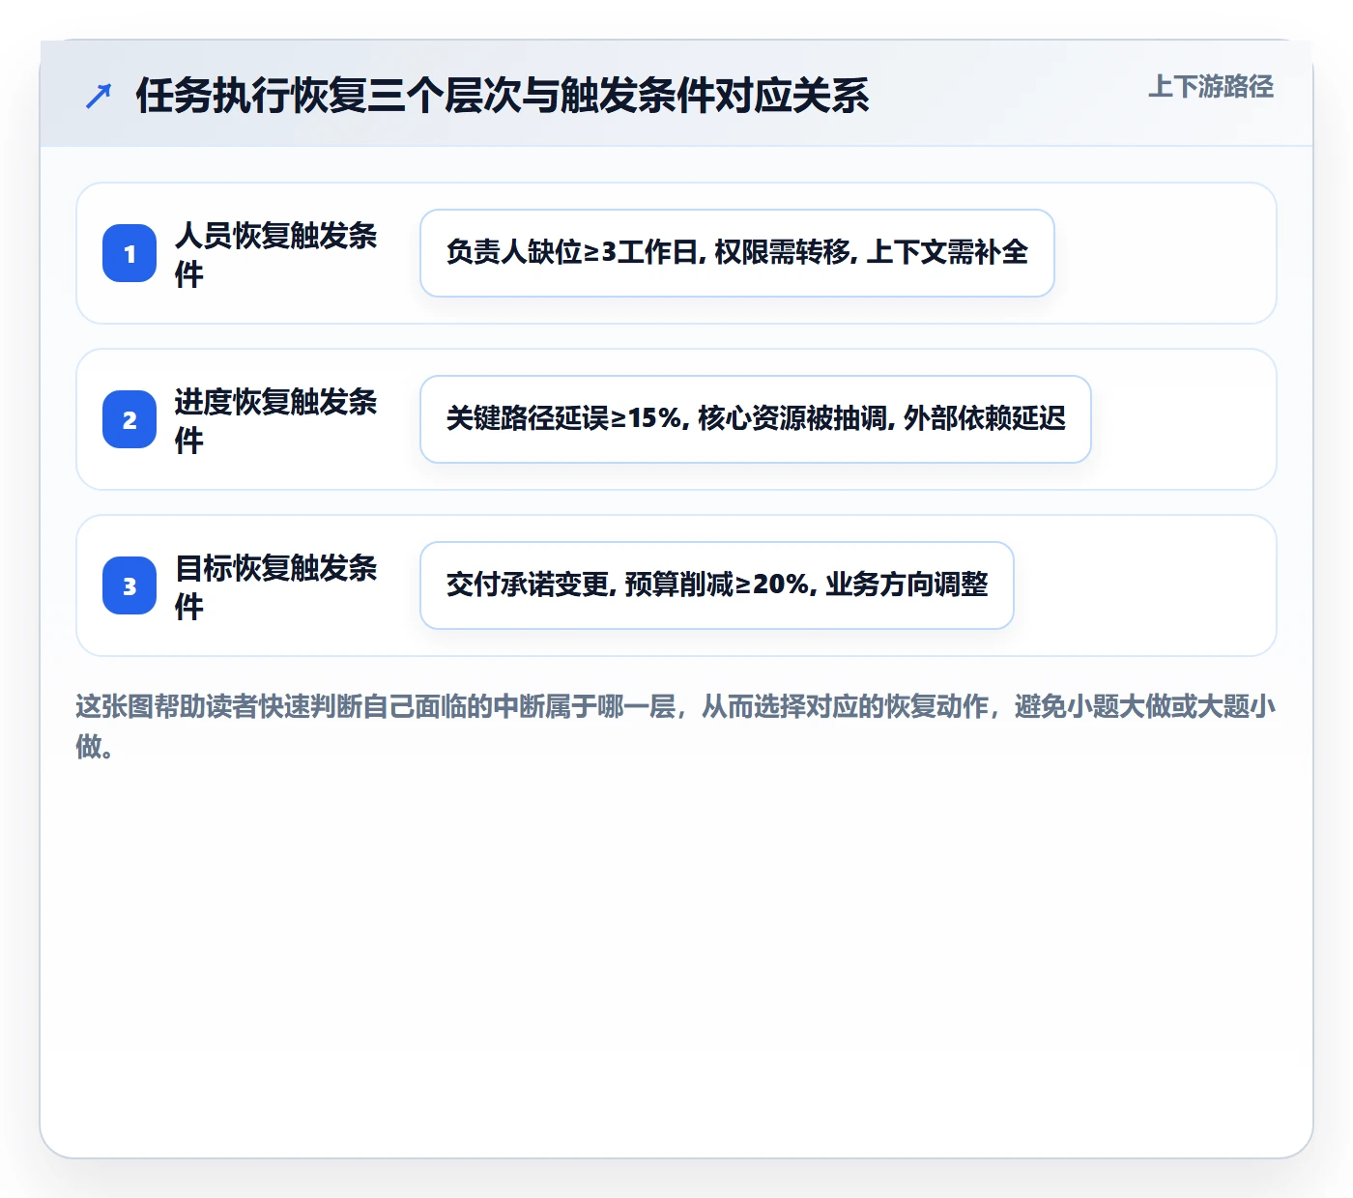Click the 上下游路径 label in header

(1211, 87)
